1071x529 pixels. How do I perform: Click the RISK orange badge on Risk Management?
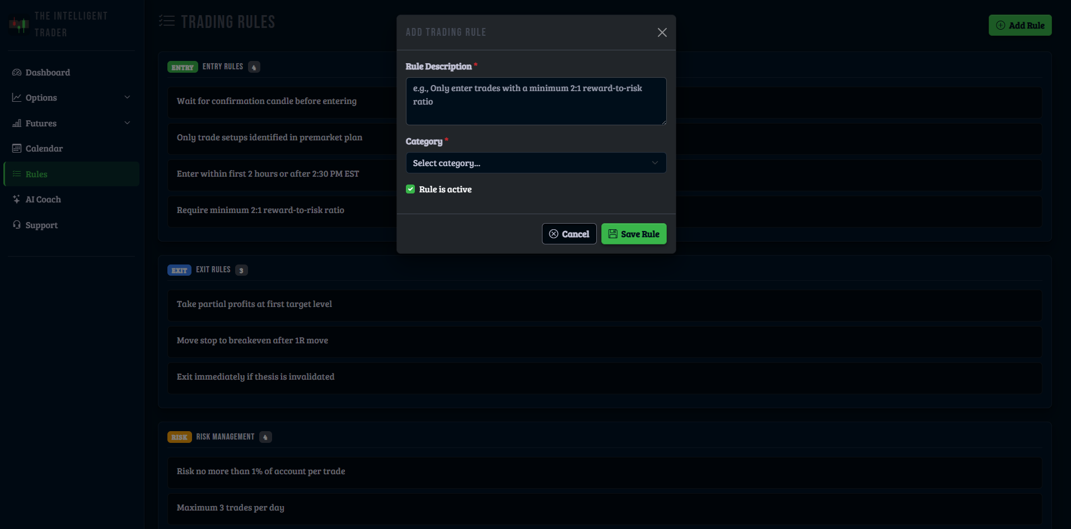(179, 437)
